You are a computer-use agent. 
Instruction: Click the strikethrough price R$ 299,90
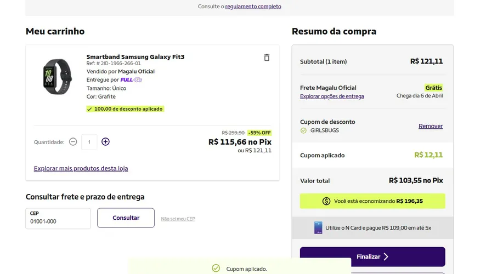tap(233, 133)
